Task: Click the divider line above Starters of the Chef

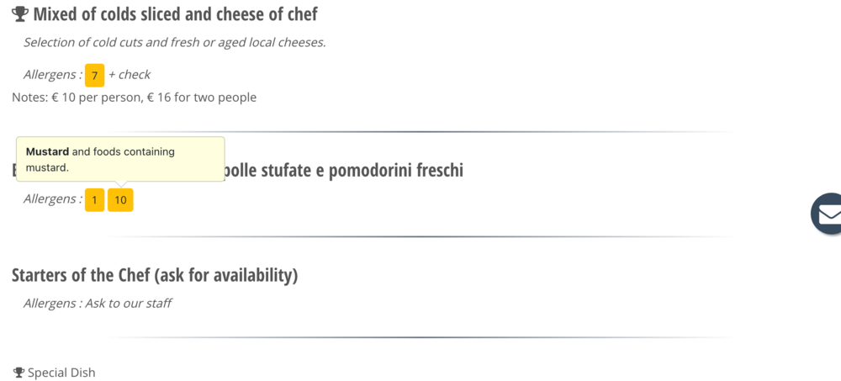Action: coord(420,236)
